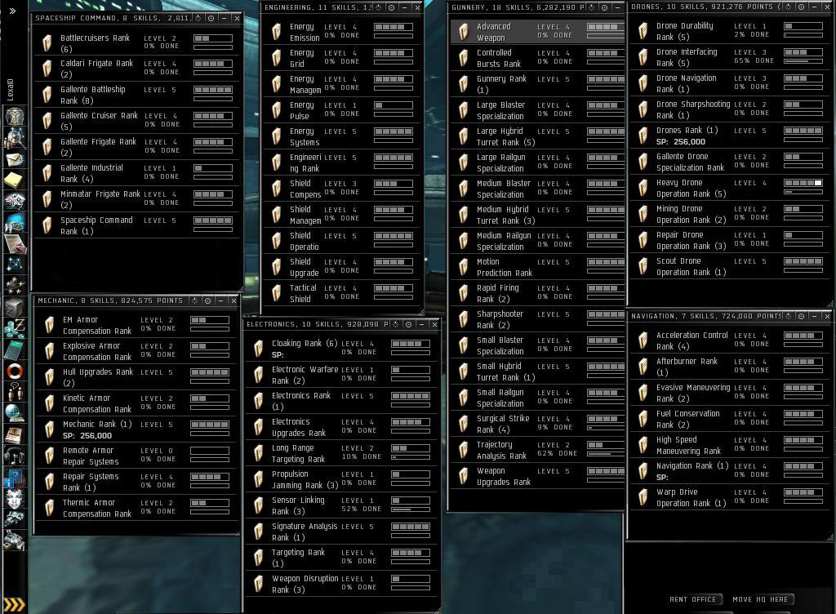Screen dimensions: 836x614
Task: Click the Aura face portrait icon
Action: coord(15,498)
